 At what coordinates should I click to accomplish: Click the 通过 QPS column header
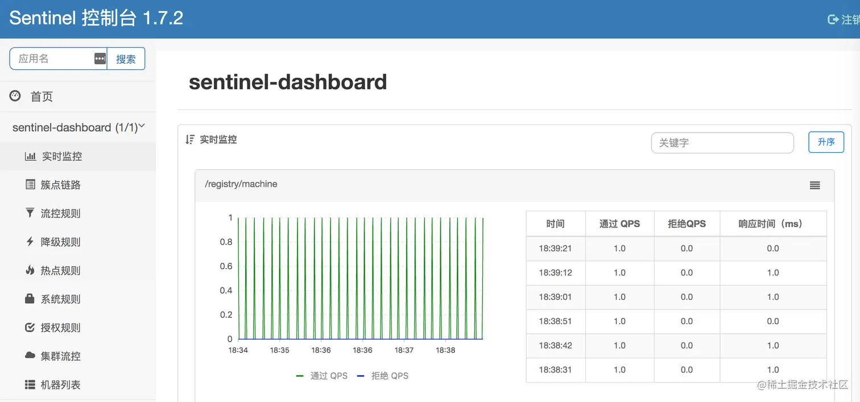[619, 224]
